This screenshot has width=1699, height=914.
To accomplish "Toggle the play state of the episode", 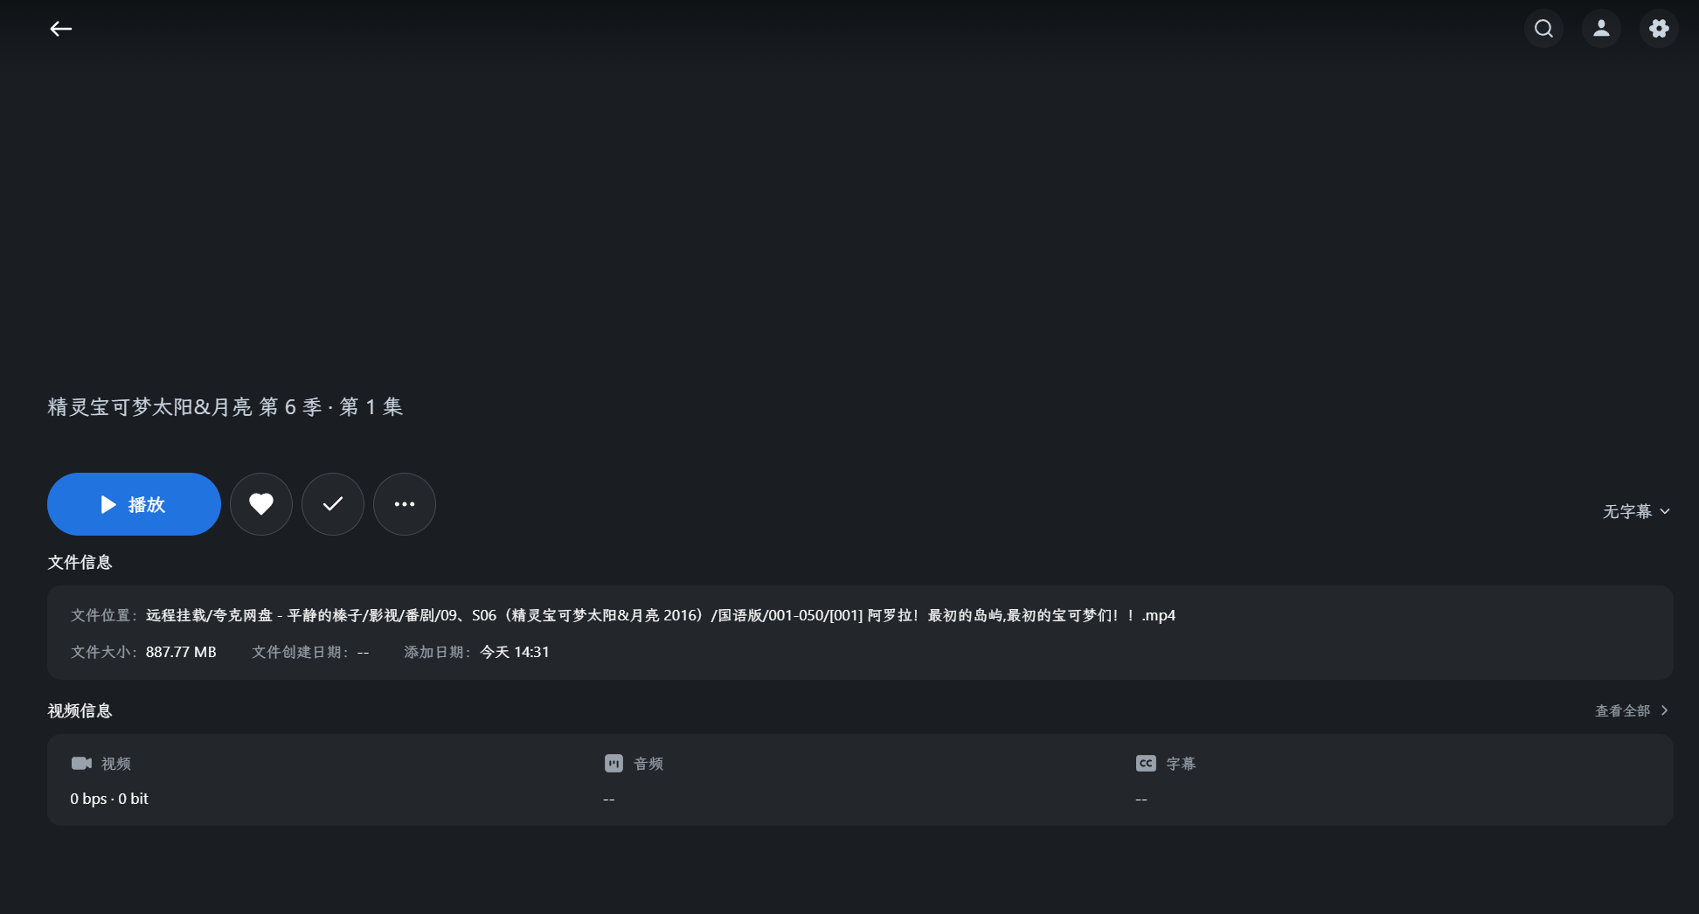I will click(x=134, y=504).
